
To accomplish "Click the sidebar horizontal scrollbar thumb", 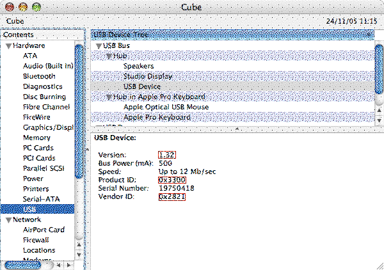I will [x=23, y=265].
